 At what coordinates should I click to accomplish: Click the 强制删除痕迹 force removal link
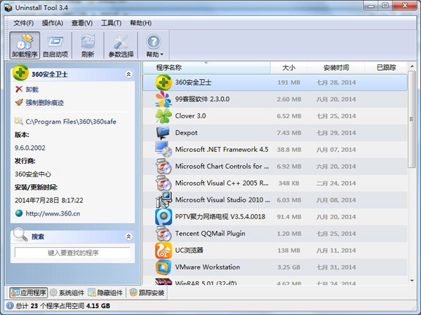(45, 103)
